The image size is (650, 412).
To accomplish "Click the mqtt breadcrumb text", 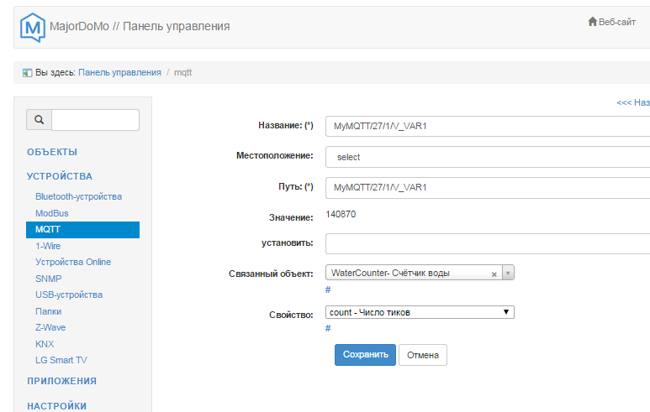I will point(182,72).
